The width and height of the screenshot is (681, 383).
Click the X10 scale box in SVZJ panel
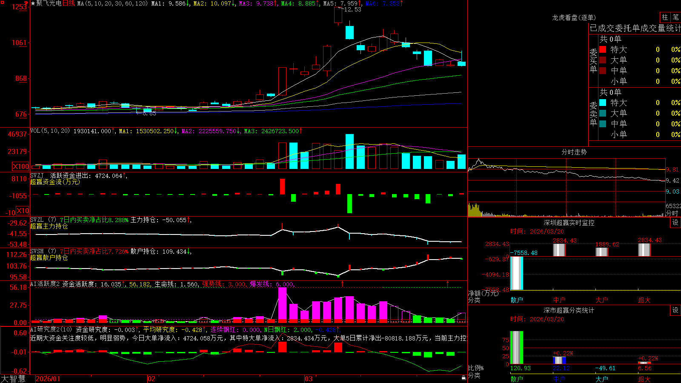pyautogui.click(x=23, y=211)
